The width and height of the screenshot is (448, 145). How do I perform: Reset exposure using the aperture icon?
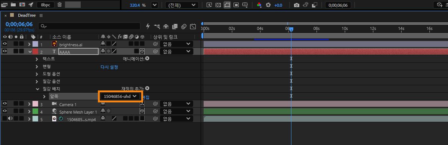click(x=268, y=5)
